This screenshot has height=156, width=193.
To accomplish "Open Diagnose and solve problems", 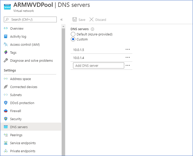I will 31,60.
